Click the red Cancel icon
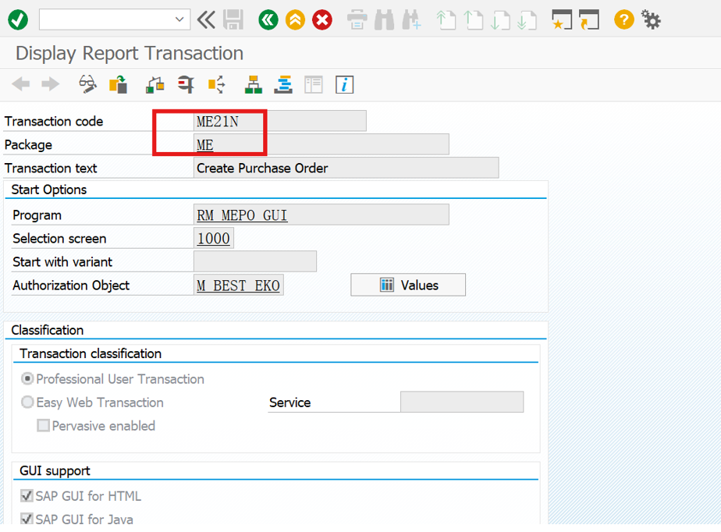721x532 pixels. 322,20
